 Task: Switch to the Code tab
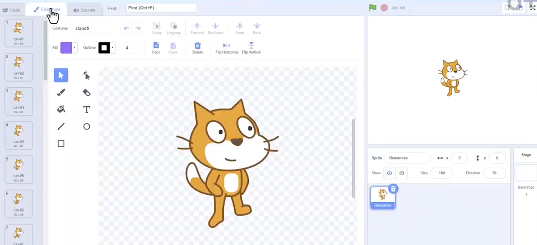tap(12, 10)
